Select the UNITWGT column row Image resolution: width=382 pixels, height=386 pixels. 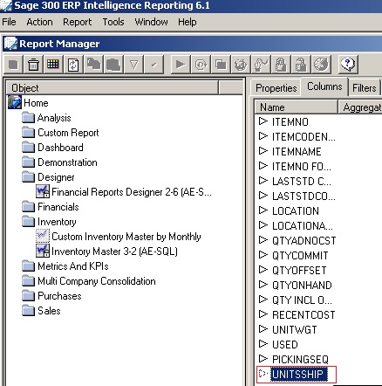pyautogui.click(x=294, y=329)
